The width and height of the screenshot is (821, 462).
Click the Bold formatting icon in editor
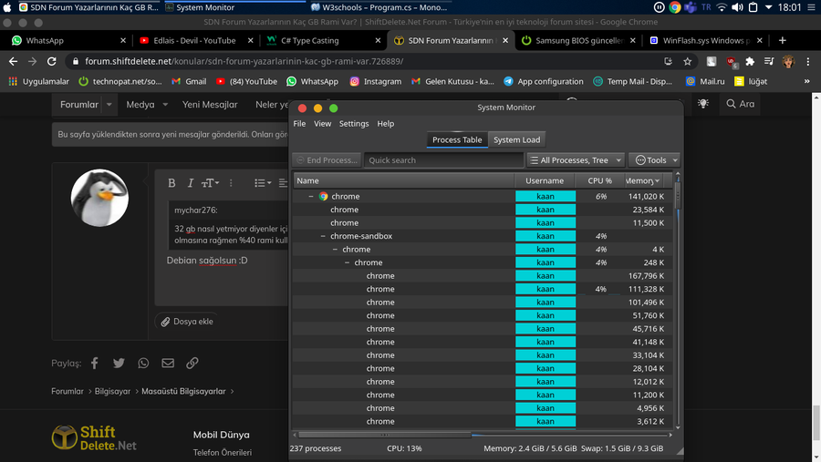pyautogui.click(x=171, y=183)
